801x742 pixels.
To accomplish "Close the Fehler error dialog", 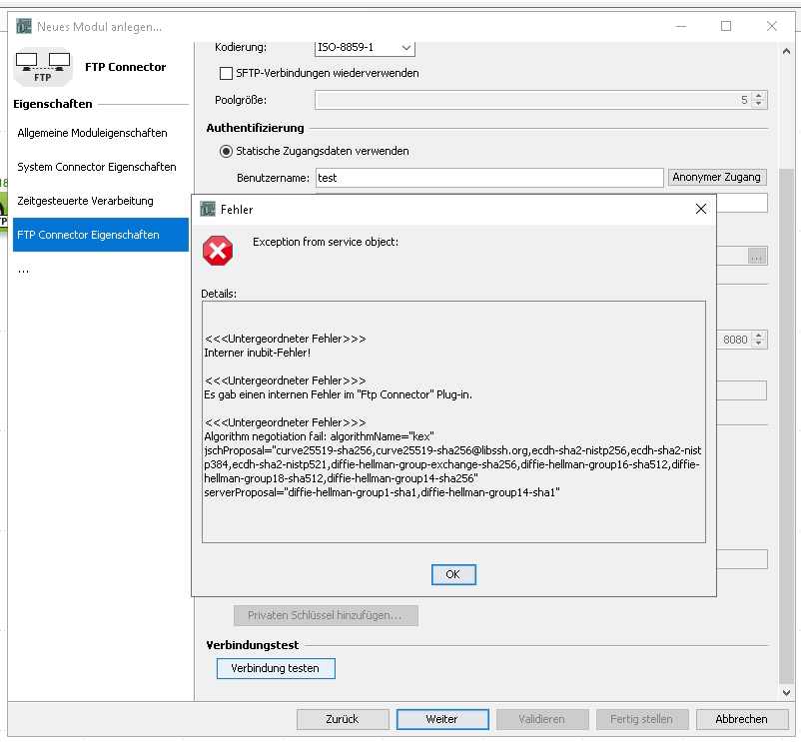I will (x=701, y=210).
